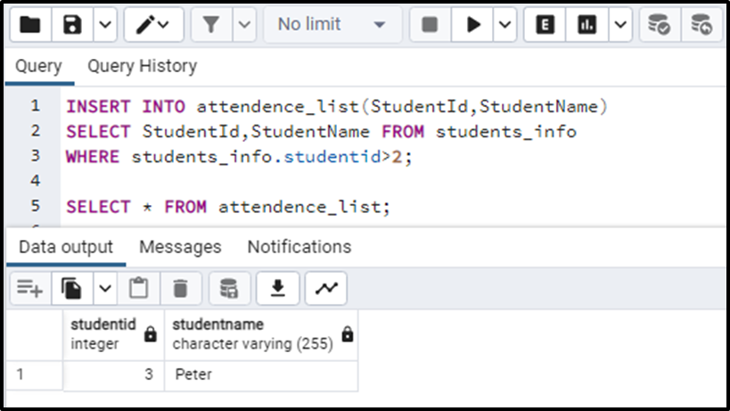This screenshot has width=730, height=411.
Task: Click the Rollback database icon
Action: point(702,26)
